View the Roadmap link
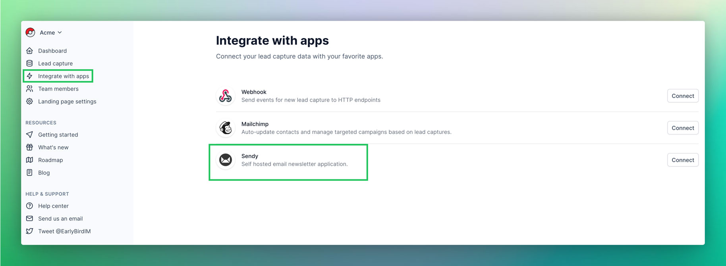The height and width of the screenshot is (266, 726). pyautogui.click(x=50, y=160)
